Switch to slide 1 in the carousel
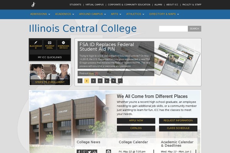Viewport: 230px width, 153px height. (x=80, y=81)
